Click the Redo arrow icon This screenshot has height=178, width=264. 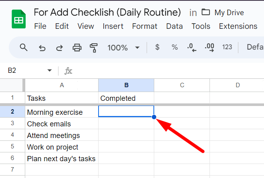(59, 48)
